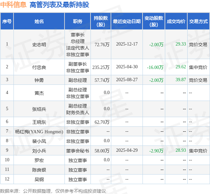Click the change value -16.00万
The height and width of the screenshot is (194, 210).
[155, 67]
